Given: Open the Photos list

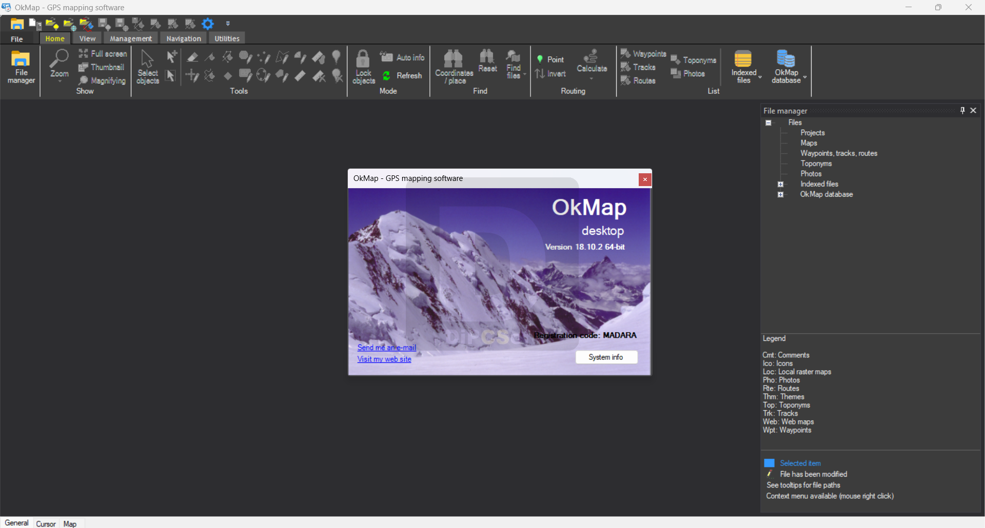Looking at the screenshot, I should (x=687, y=74).
